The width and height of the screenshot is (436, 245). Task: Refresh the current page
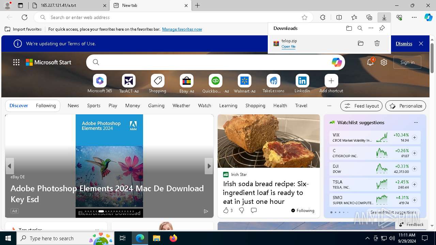tap(25, 17)
